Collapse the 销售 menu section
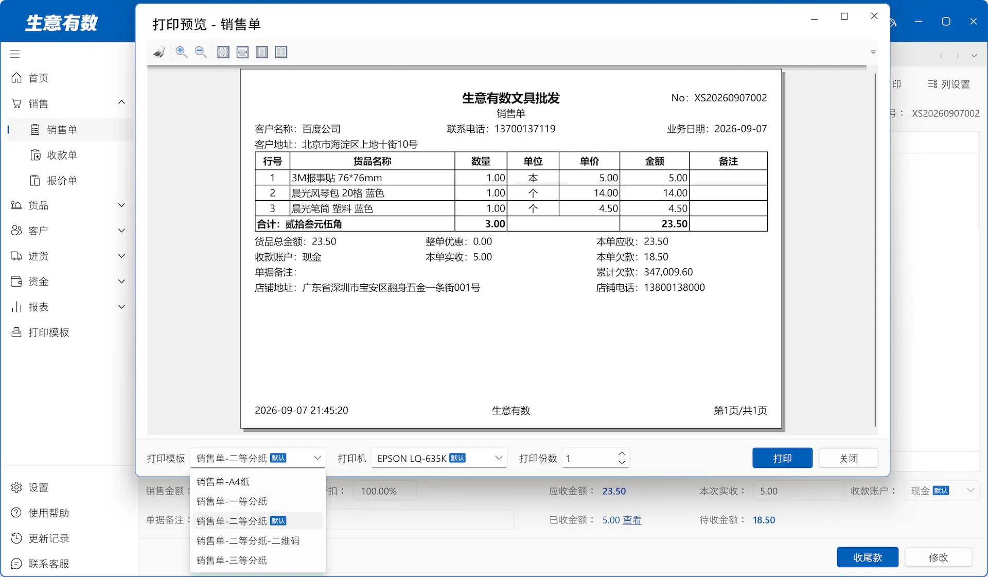This screenshot has height=577, width=988. coord(121,102)
